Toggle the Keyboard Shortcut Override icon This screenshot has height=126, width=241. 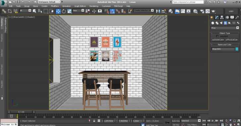click(100, 11)
